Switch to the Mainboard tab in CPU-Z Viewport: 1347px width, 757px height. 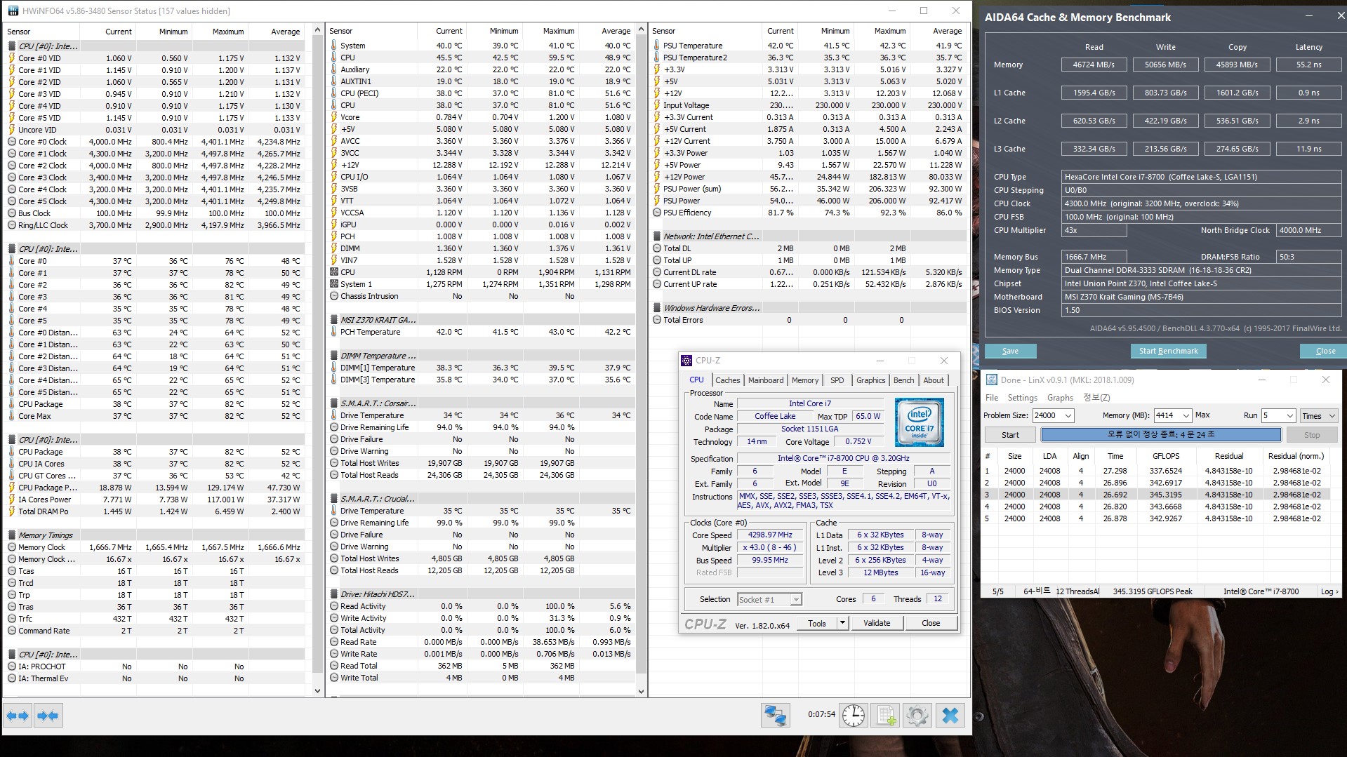(766, 380)
